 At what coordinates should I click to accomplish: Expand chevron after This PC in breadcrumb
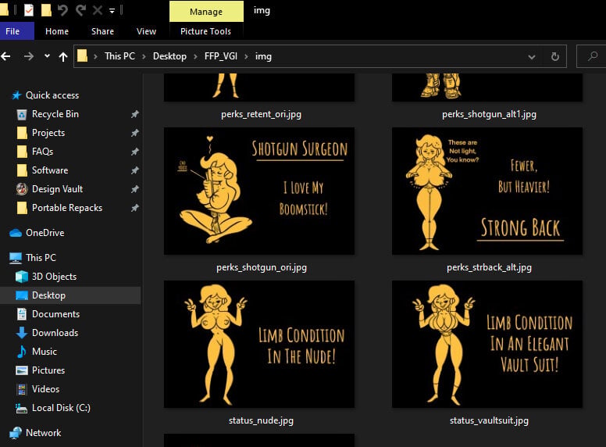click(144, 56)
